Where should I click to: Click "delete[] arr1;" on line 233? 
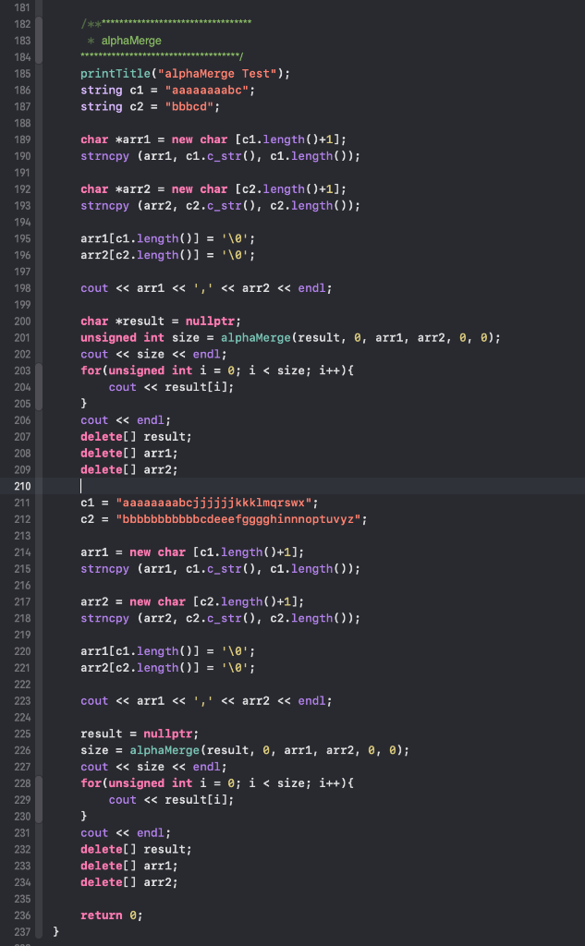coord(129,866)
